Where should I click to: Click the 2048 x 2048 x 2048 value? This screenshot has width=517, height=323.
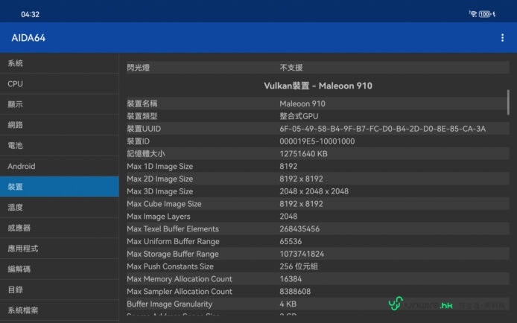click(314, 191)
